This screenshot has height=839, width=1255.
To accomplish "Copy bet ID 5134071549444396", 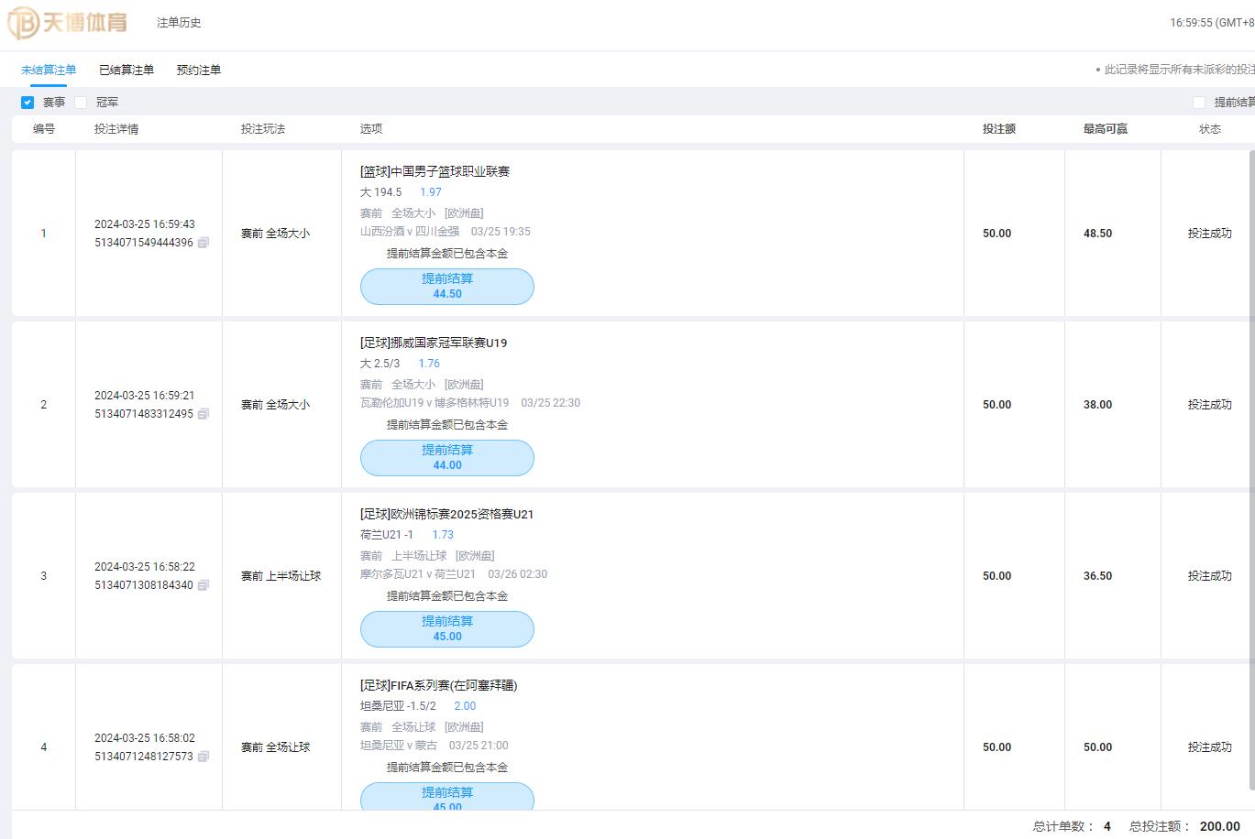I will (x=204, y=243).
